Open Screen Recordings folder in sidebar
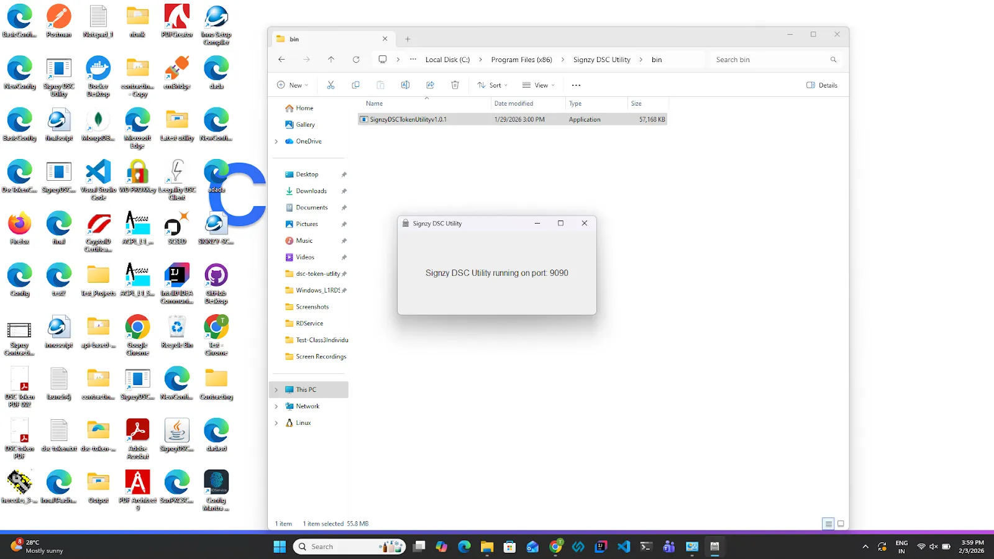The height and width of the screenshot is (559, 994). click(316, 357)
